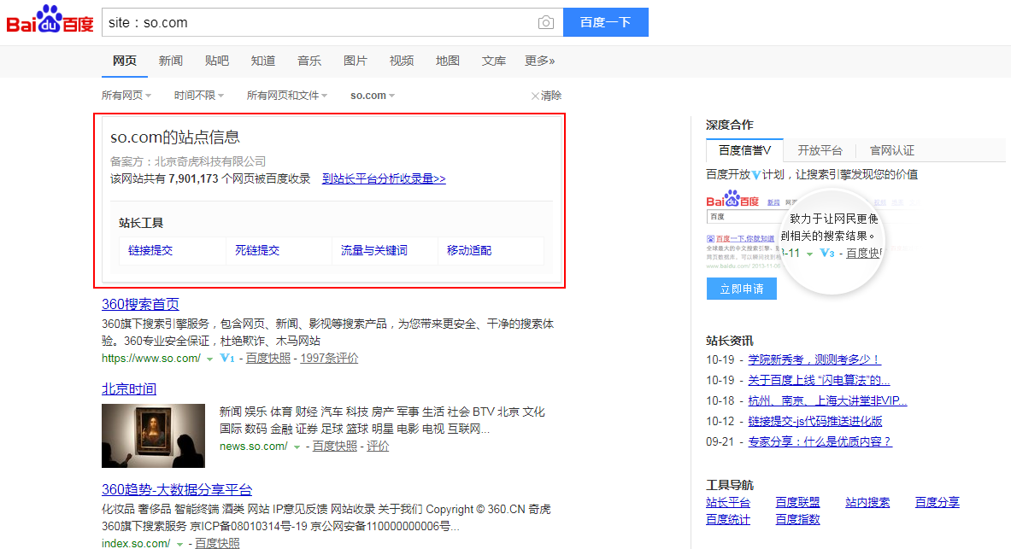This screenshot has width=1011, height=549.
Task: Click the index.so.com/ green URL
Action: coord(136,543)
